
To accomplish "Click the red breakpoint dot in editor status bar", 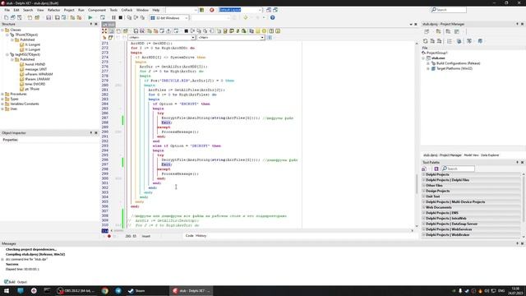I will pyautogui.click(x=109, y=236).
